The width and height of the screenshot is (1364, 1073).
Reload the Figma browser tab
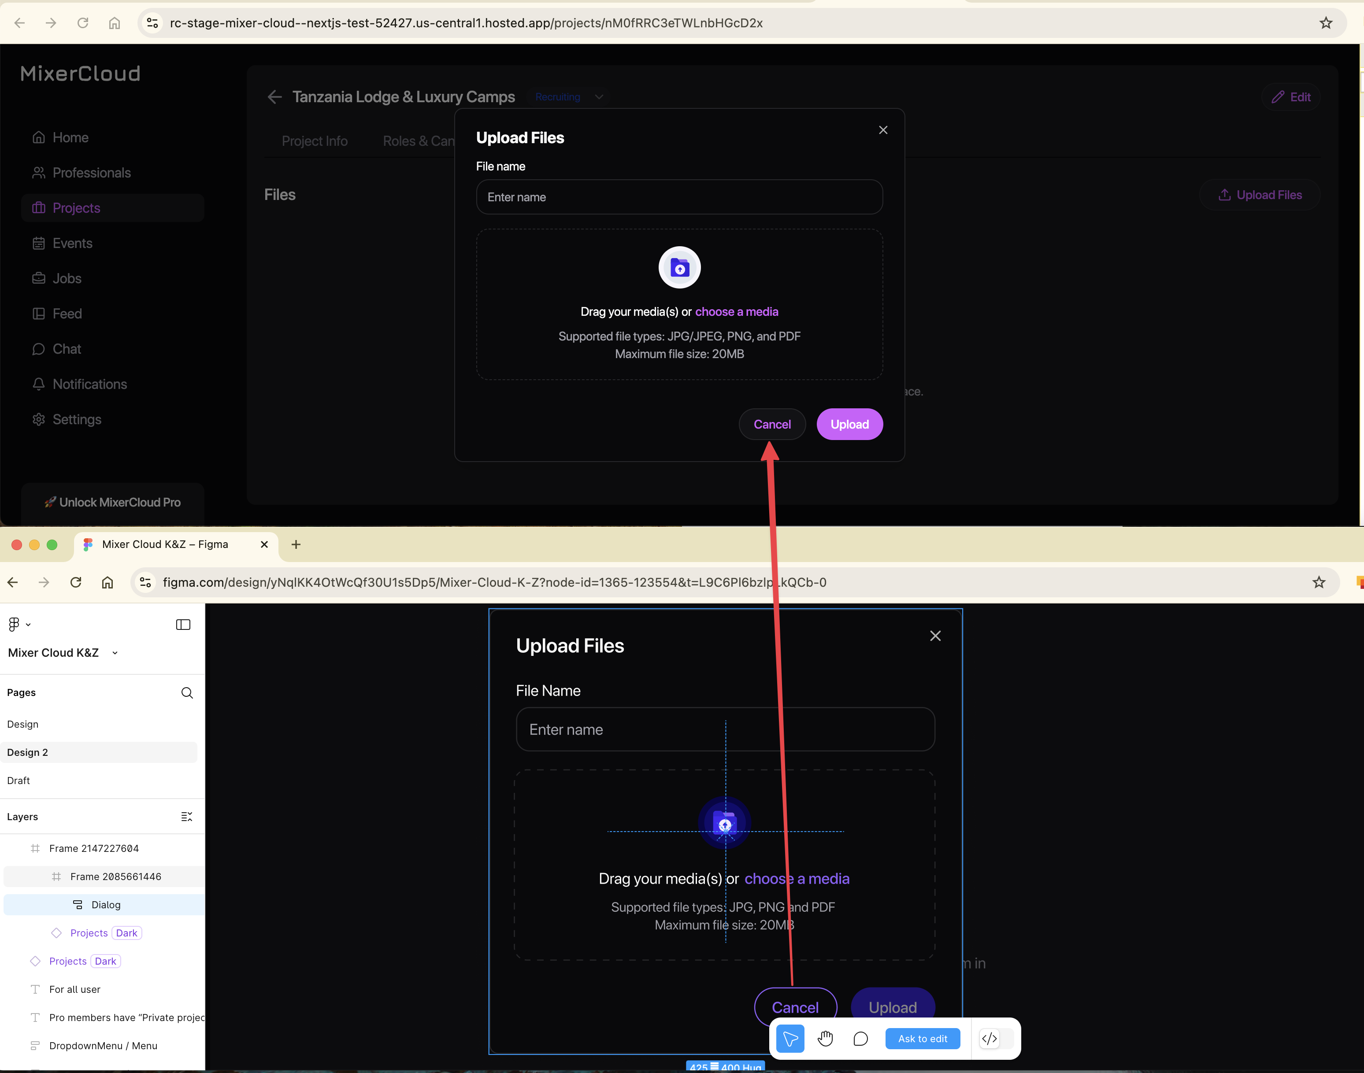pos(75,582)
